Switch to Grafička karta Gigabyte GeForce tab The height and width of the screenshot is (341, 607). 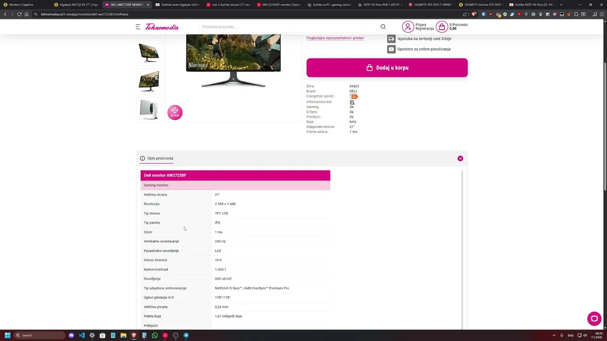click(x=178, y=5)
